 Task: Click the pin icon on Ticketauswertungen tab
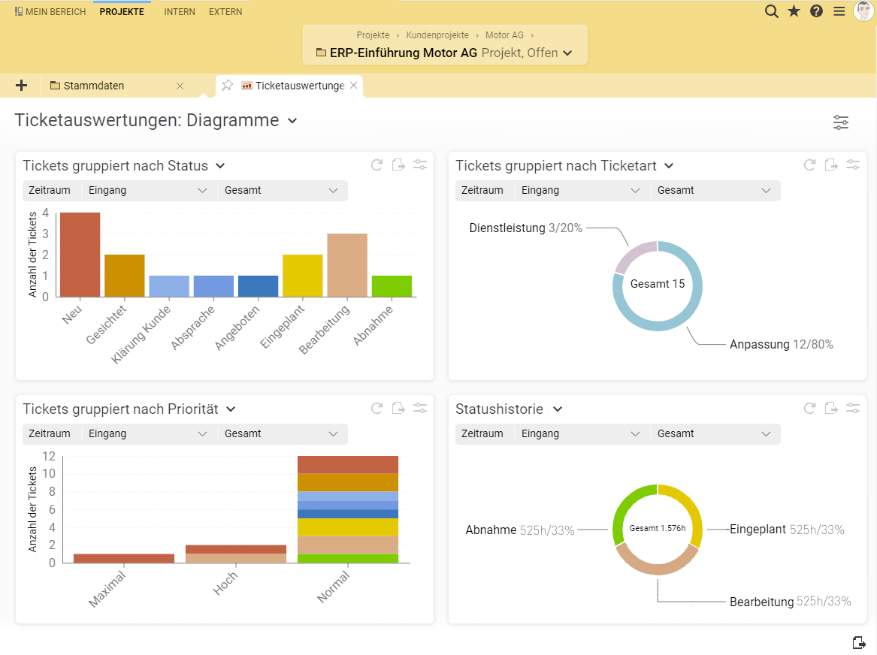click(x=228, y=86)
